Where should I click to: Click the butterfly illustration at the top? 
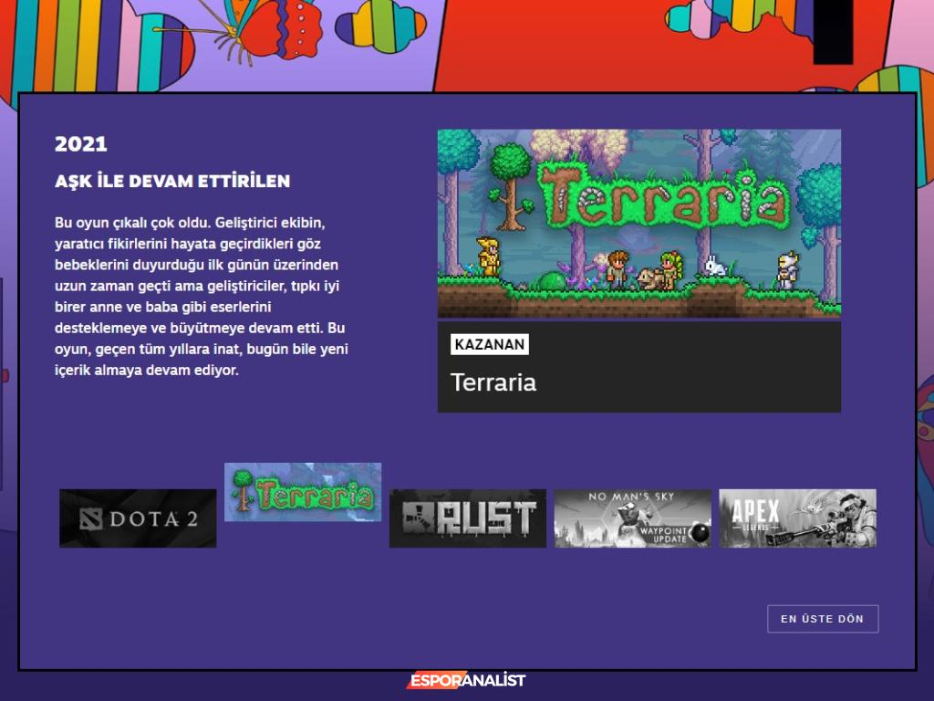click(x=265, y=26)
